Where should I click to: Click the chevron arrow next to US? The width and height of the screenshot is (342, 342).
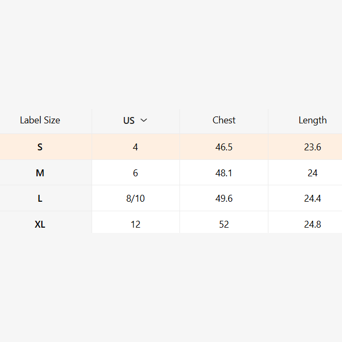(x=143, y=120)
